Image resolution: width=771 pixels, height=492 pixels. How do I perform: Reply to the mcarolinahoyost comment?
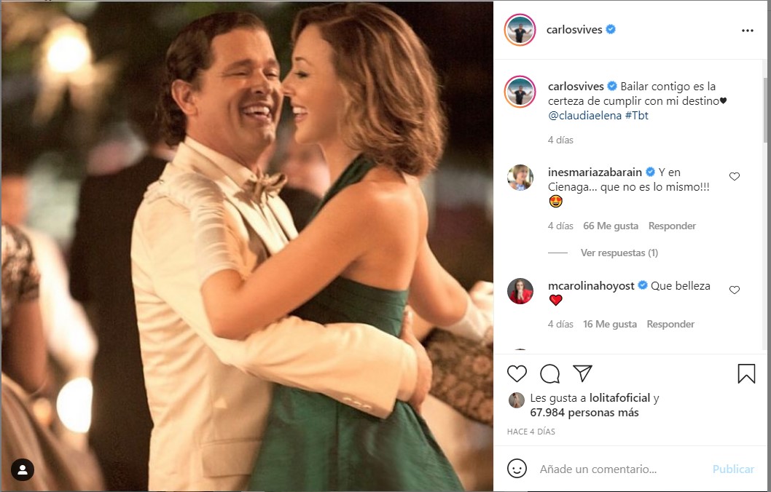(x=670, y=324)
